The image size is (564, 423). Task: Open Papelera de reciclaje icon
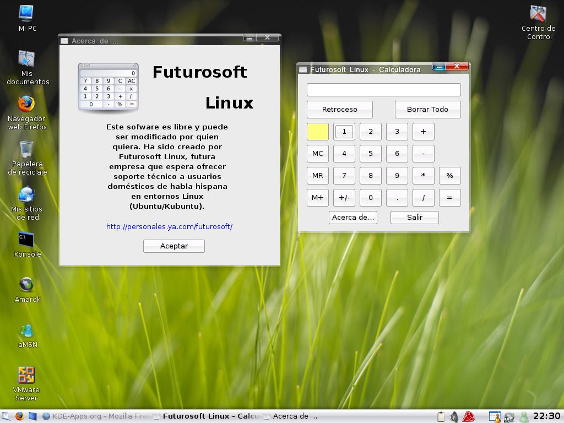(28, 158)
